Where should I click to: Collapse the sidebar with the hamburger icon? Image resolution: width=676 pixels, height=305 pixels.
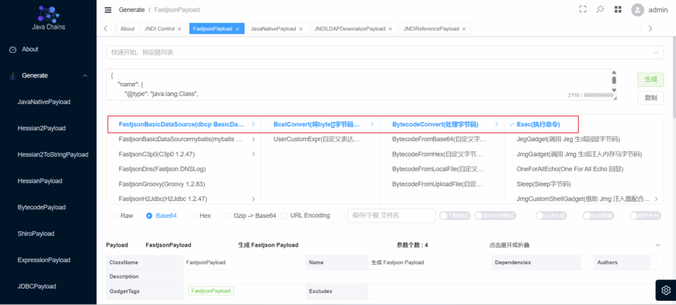coord(108,10)
